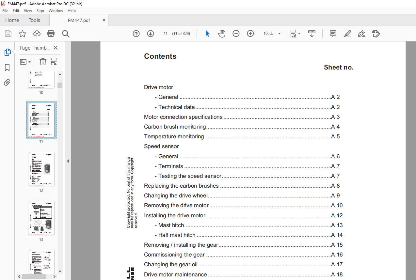Screen dimensions: 416x280
Task: Click Installing the drive motor entry
Action: click(243, 215)
